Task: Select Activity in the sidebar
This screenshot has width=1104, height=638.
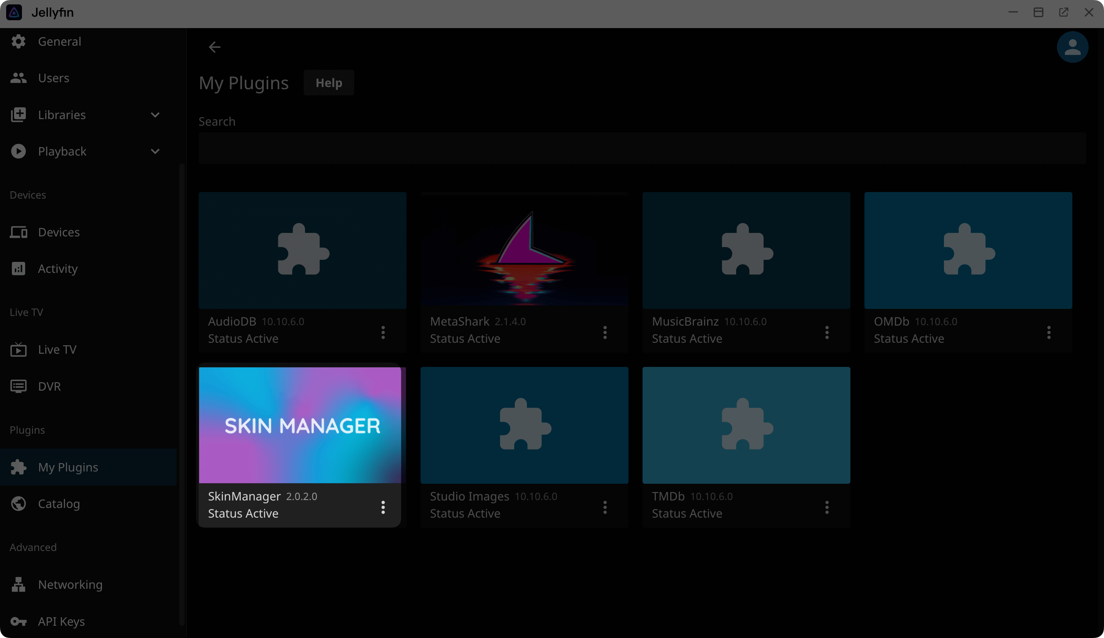Action: [58, 268]
